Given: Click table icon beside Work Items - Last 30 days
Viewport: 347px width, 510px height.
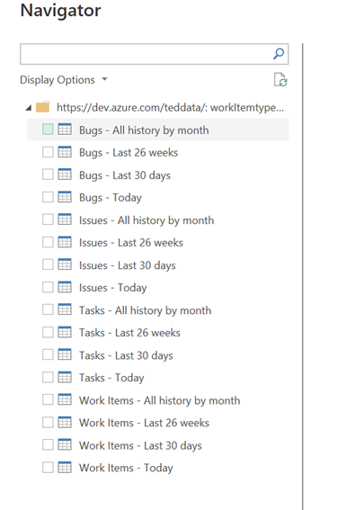Looking at the screenshot, I should pyautogui.click(x=65, y=444).
